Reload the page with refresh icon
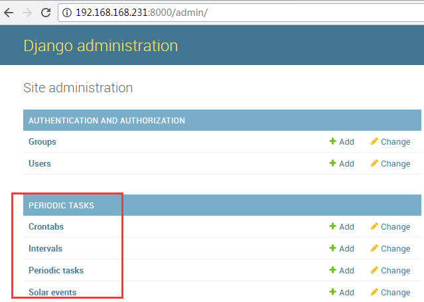Viewport: 424px width, 302px height. [x=46, y=13]
